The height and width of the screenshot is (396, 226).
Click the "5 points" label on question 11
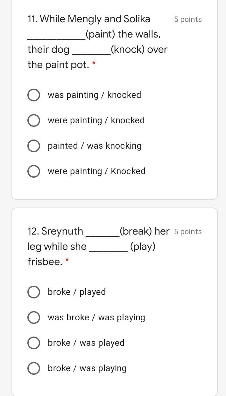click(188, 19)
